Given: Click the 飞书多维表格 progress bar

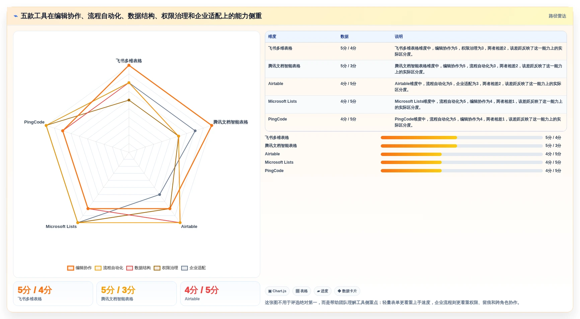Looking at the screenshot, I should click(x=461, y=138).
